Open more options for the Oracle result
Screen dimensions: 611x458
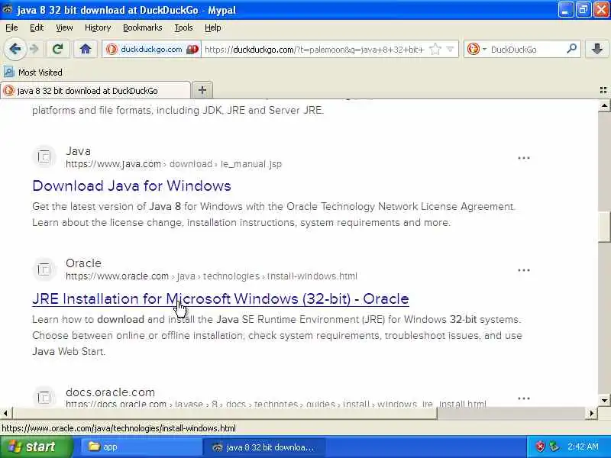[524, 270]
